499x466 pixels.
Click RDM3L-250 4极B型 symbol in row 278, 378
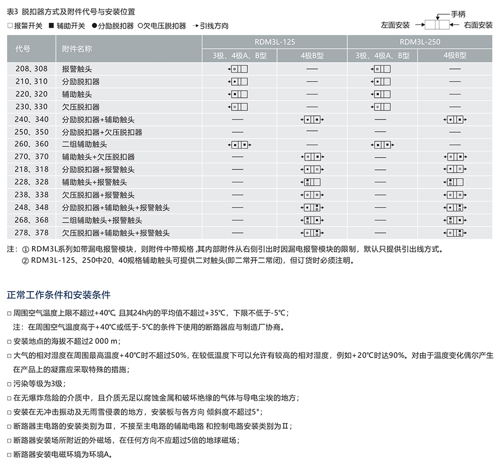455,233
